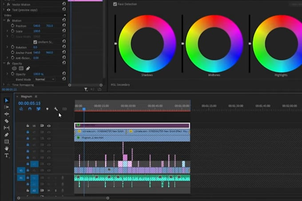302x201 pixels.
Task: Select the Pen tool in the tools panel
Action: [7, 135]
